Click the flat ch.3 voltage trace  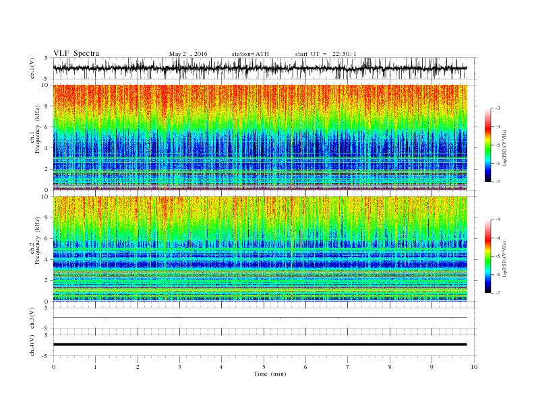260,318
